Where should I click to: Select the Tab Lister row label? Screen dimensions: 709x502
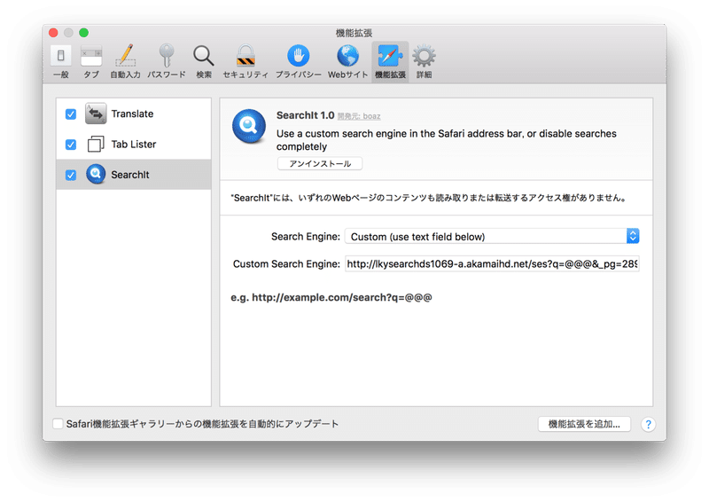coord(134,145)
